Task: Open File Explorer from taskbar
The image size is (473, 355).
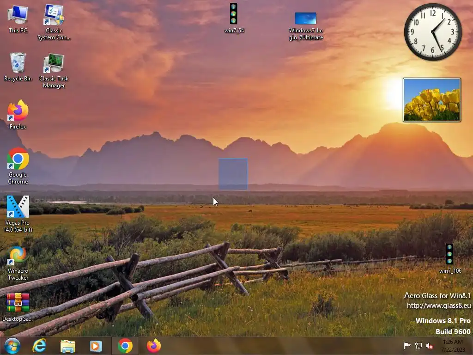Action: click(67, 346)
